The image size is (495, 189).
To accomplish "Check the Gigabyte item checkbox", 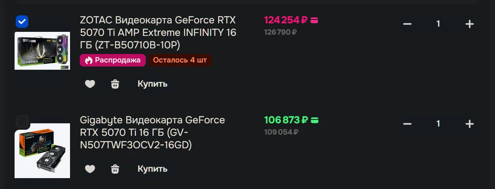I will [x=22, y=121].
